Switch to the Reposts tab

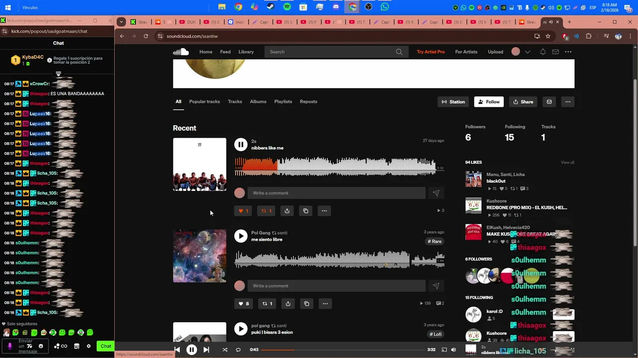point(309,101)
